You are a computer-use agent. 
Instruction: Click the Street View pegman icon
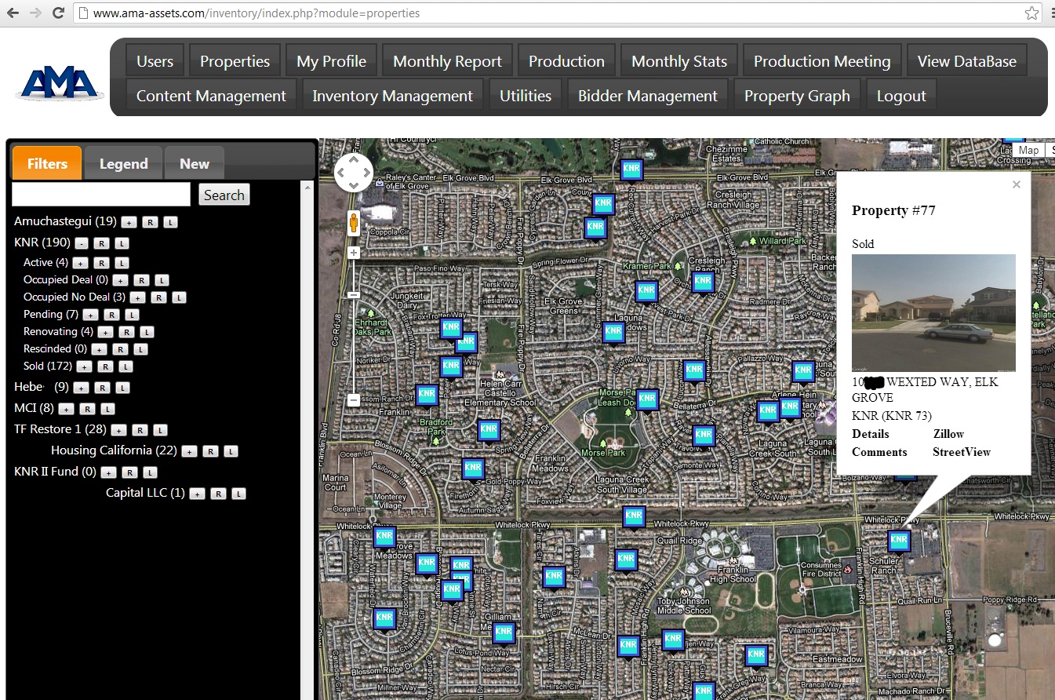tap(354, 223)
